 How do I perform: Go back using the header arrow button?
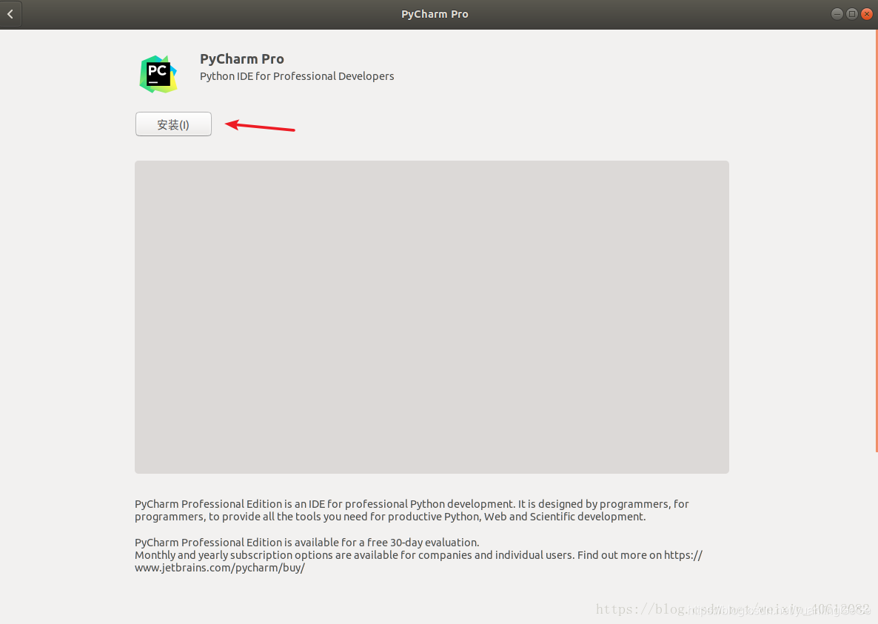pyautogui.click(x=10, y=14)
